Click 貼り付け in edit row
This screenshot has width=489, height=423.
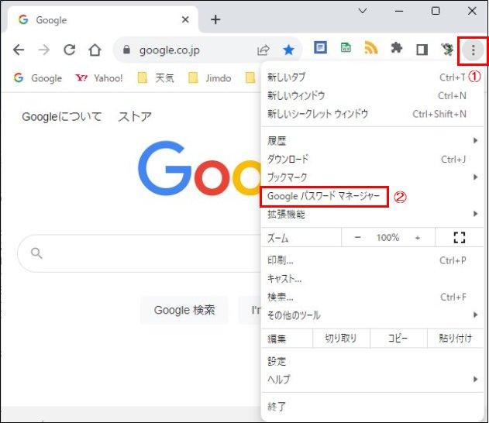click(x=456, y=338)
